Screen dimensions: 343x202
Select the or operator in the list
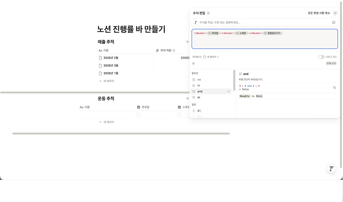click(211, 98)
